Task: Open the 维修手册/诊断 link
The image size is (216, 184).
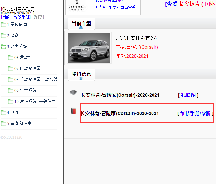Action: click(195, 113)
